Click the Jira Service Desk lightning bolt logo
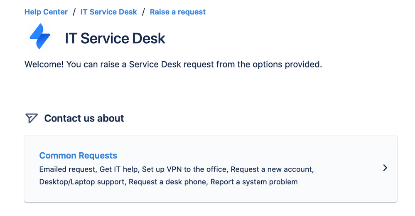Screen dimensions: 415x216 click(40, 36)
